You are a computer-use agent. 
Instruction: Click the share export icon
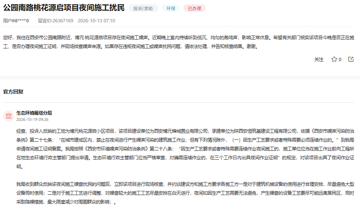point(351,59)
